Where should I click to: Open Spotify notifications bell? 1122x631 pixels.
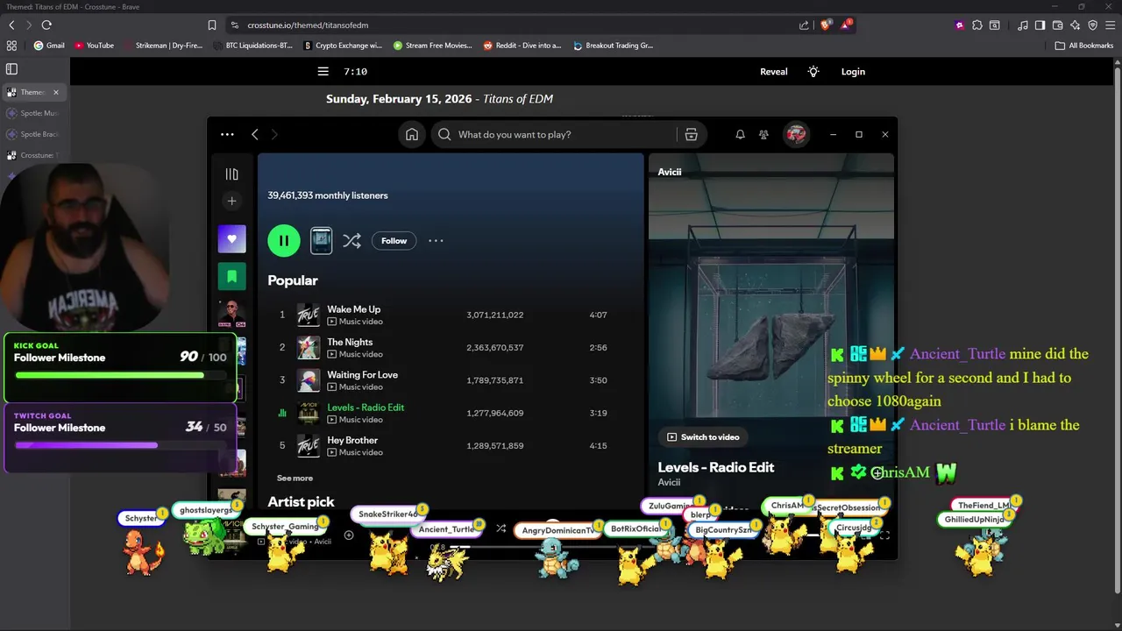[x=740, y=134]
